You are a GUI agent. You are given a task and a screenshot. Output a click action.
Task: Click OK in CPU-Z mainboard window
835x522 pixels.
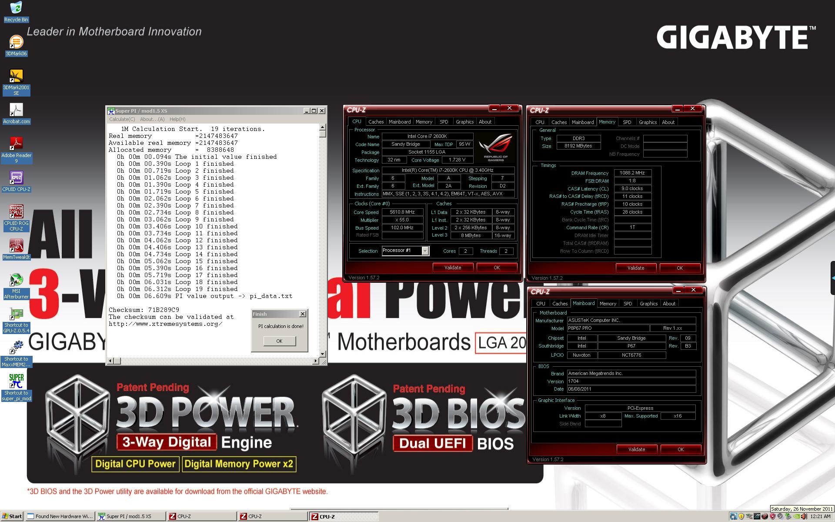(681, 449)
